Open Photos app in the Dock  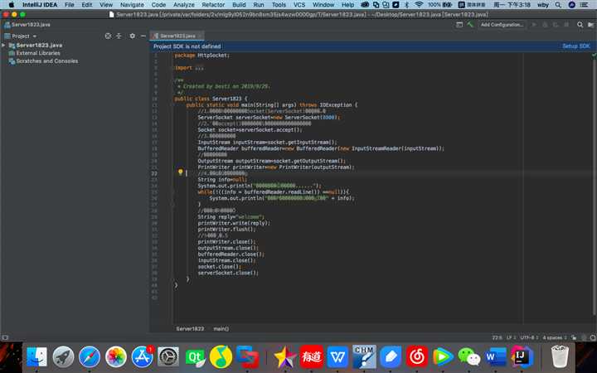pos(116,357)
